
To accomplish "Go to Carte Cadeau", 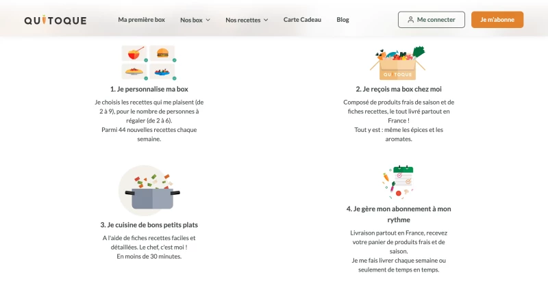I will [302, 20].
